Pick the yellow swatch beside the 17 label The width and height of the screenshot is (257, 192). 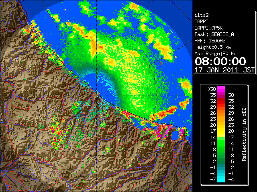coord(221,131)
